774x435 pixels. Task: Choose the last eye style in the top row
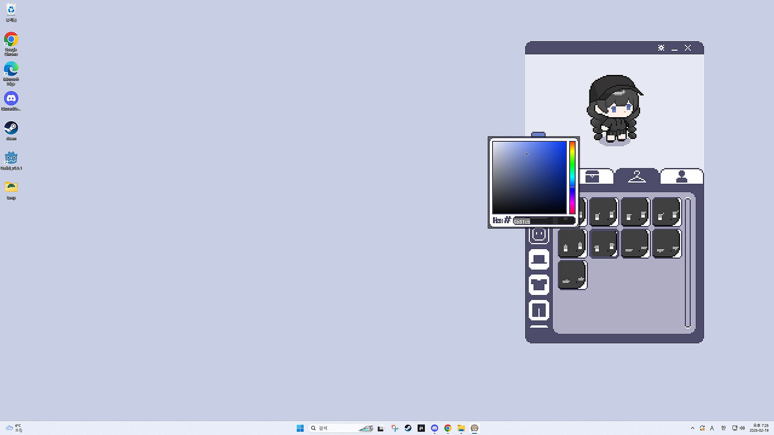tap(666, 211)
